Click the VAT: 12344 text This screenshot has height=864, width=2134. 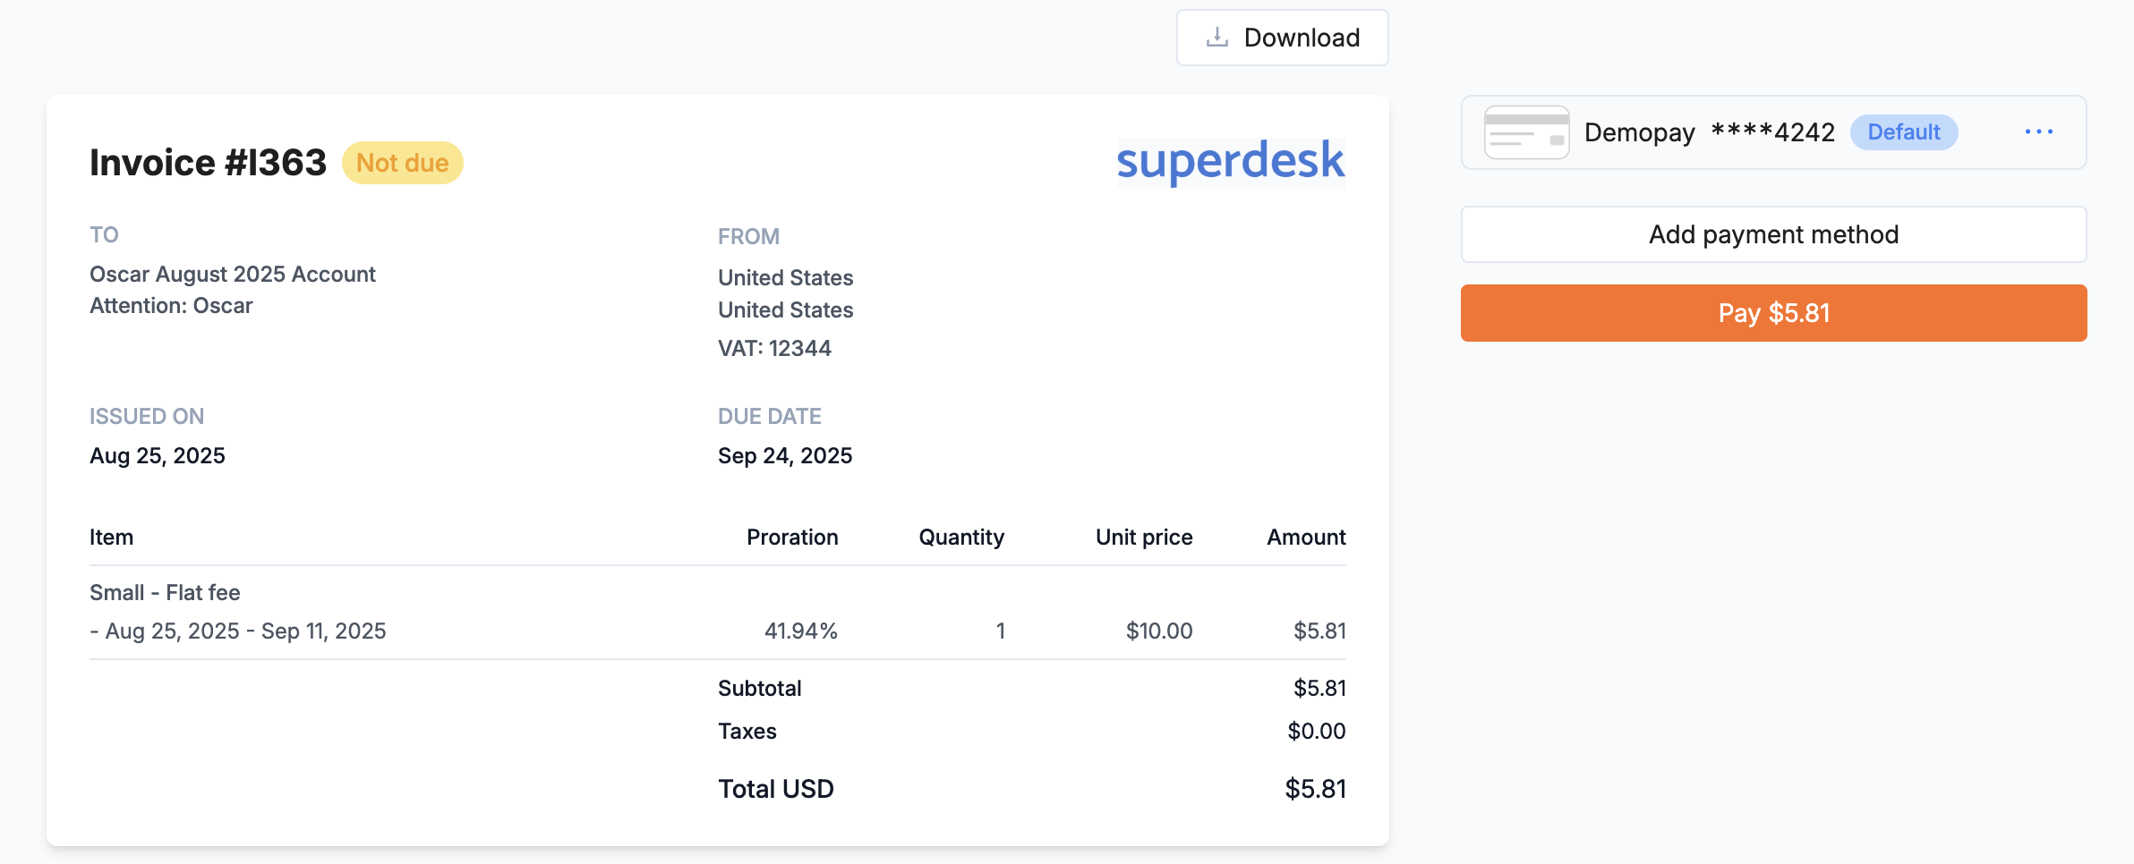(x=774, y=348)
